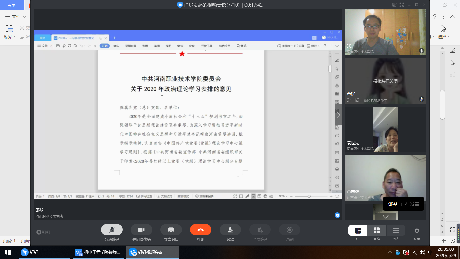
Task: Enter fullscreen mode in meeting title bar
Action: [x=402, y=5]
